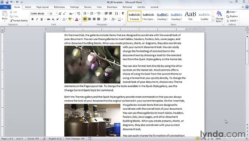
Task: Apply the Normal style
Action: click(x=134, y=16)
